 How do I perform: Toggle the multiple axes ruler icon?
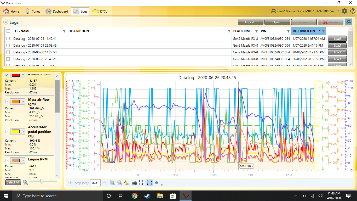coord(149,183)
